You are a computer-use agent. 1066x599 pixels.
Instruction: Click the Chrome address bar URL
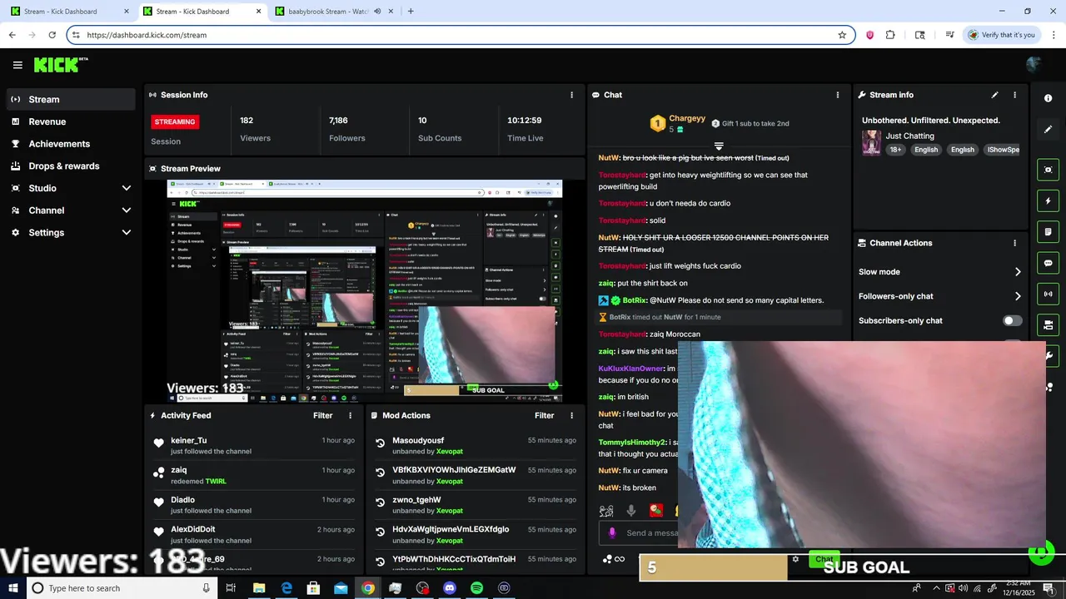pos(147,35)
